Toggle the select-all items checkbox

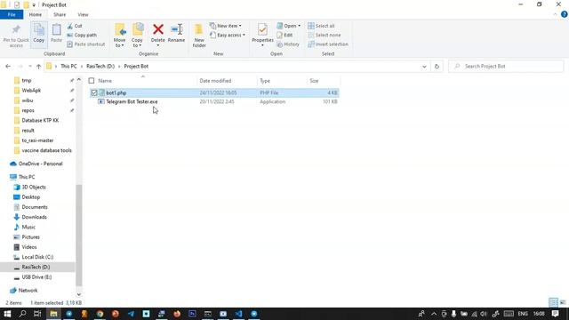coord(92,81)
